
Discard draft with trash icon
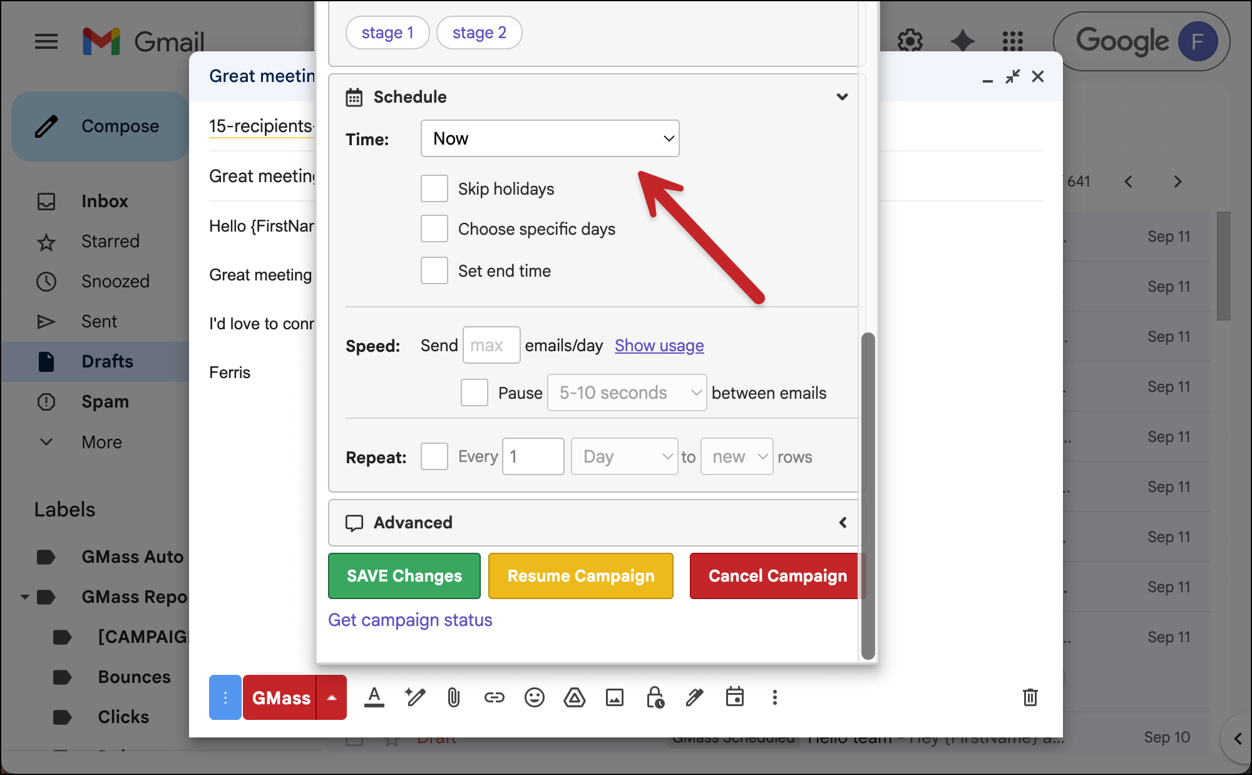pyautogui.click(x=1030, y=697)
